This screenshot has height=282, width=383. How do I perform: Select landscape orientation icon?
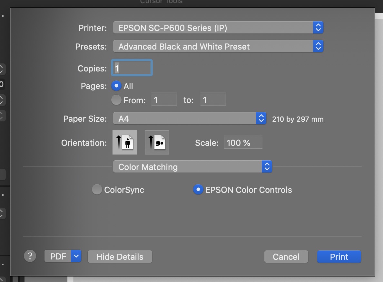click(x=157, y=142)
